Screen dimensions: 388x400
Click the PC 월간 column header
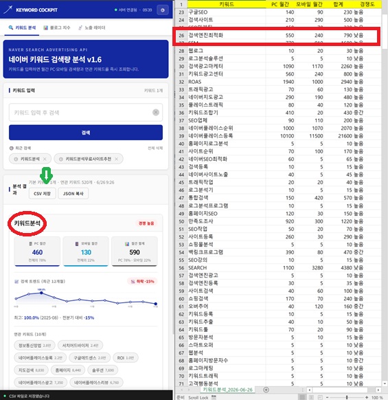(280, 4)
